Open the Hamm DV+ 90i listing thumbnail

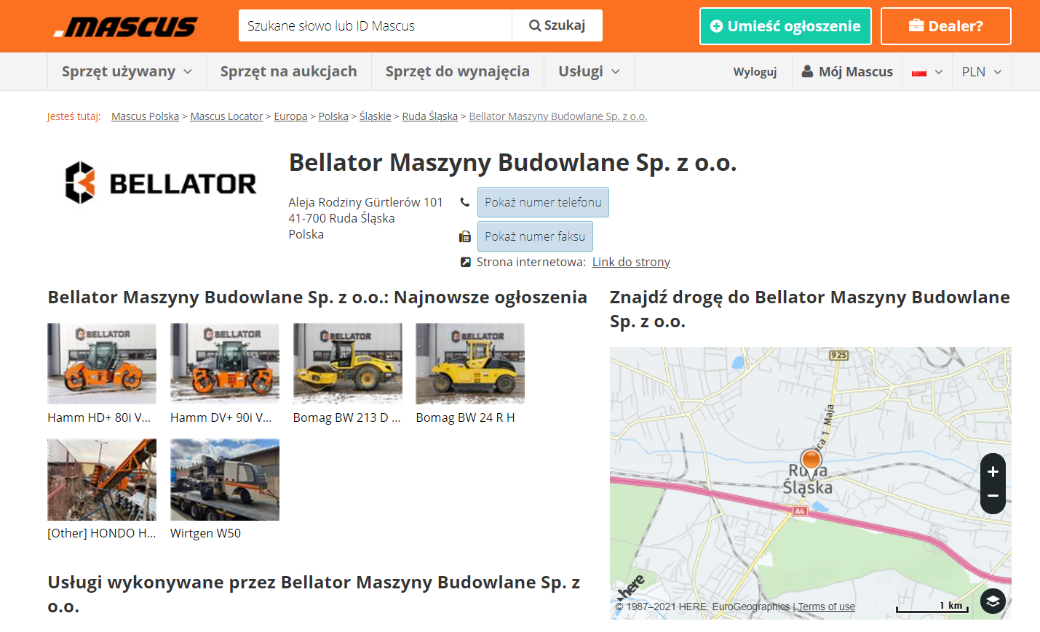pos(225,364)
